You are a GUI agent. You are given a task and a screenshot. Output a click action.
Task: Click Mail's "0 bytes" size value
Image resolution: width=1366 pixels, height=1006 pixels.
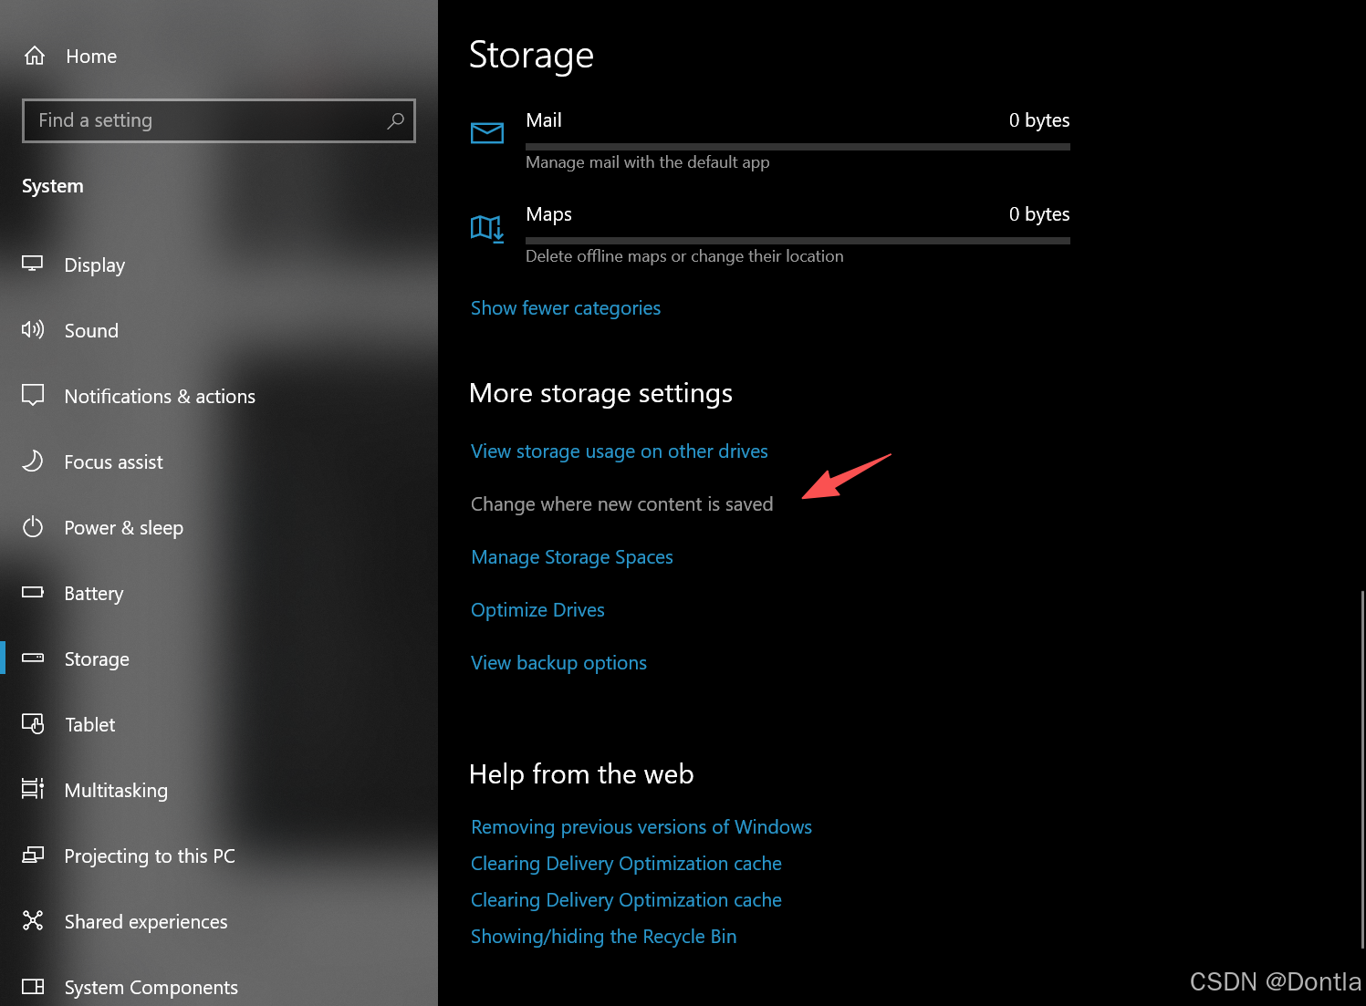[1038, 120]
